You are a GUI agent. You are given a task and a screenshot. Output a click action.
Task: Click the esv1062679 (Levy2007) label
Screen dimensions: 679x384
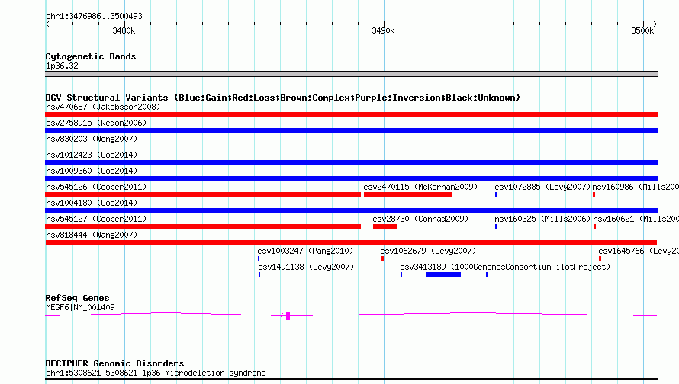tap(428, 251)
